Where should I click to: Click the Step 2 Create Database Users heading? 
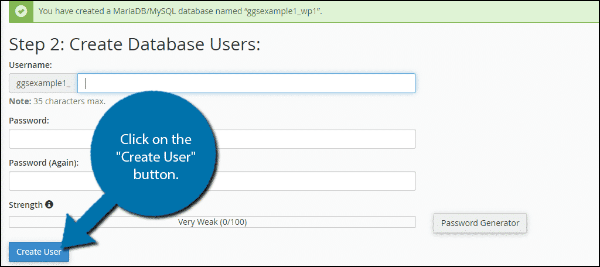point(135,44)
